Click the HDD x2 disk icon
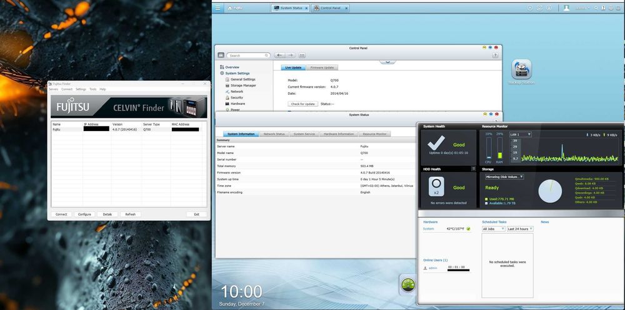Viewport: 625px width, 310px height. click(436, 186)
